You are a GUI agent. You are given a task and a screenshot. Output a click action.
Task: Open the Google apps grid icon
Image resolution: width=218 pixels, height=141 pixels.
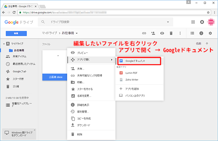pos(193,22)
